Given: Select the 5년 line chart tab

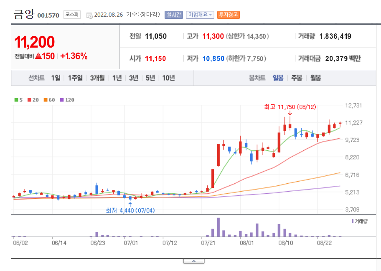Looking at the screenshot, I should (x=150, y=78).
